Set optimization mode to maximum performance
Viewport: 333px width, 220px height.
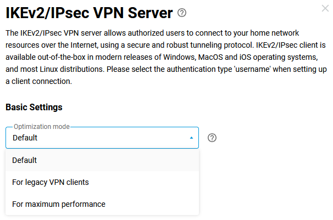tap(59, 204)
